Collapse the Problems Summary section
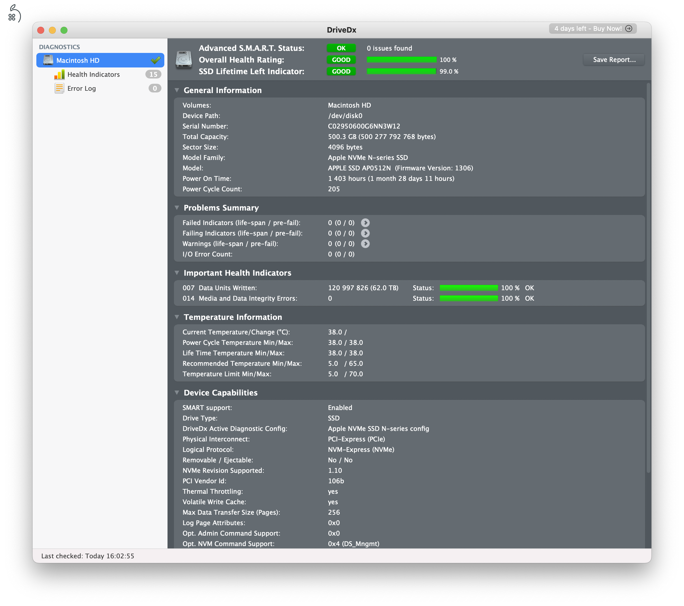The width and height of the screenshot is (684, 606). pos(177,207)
